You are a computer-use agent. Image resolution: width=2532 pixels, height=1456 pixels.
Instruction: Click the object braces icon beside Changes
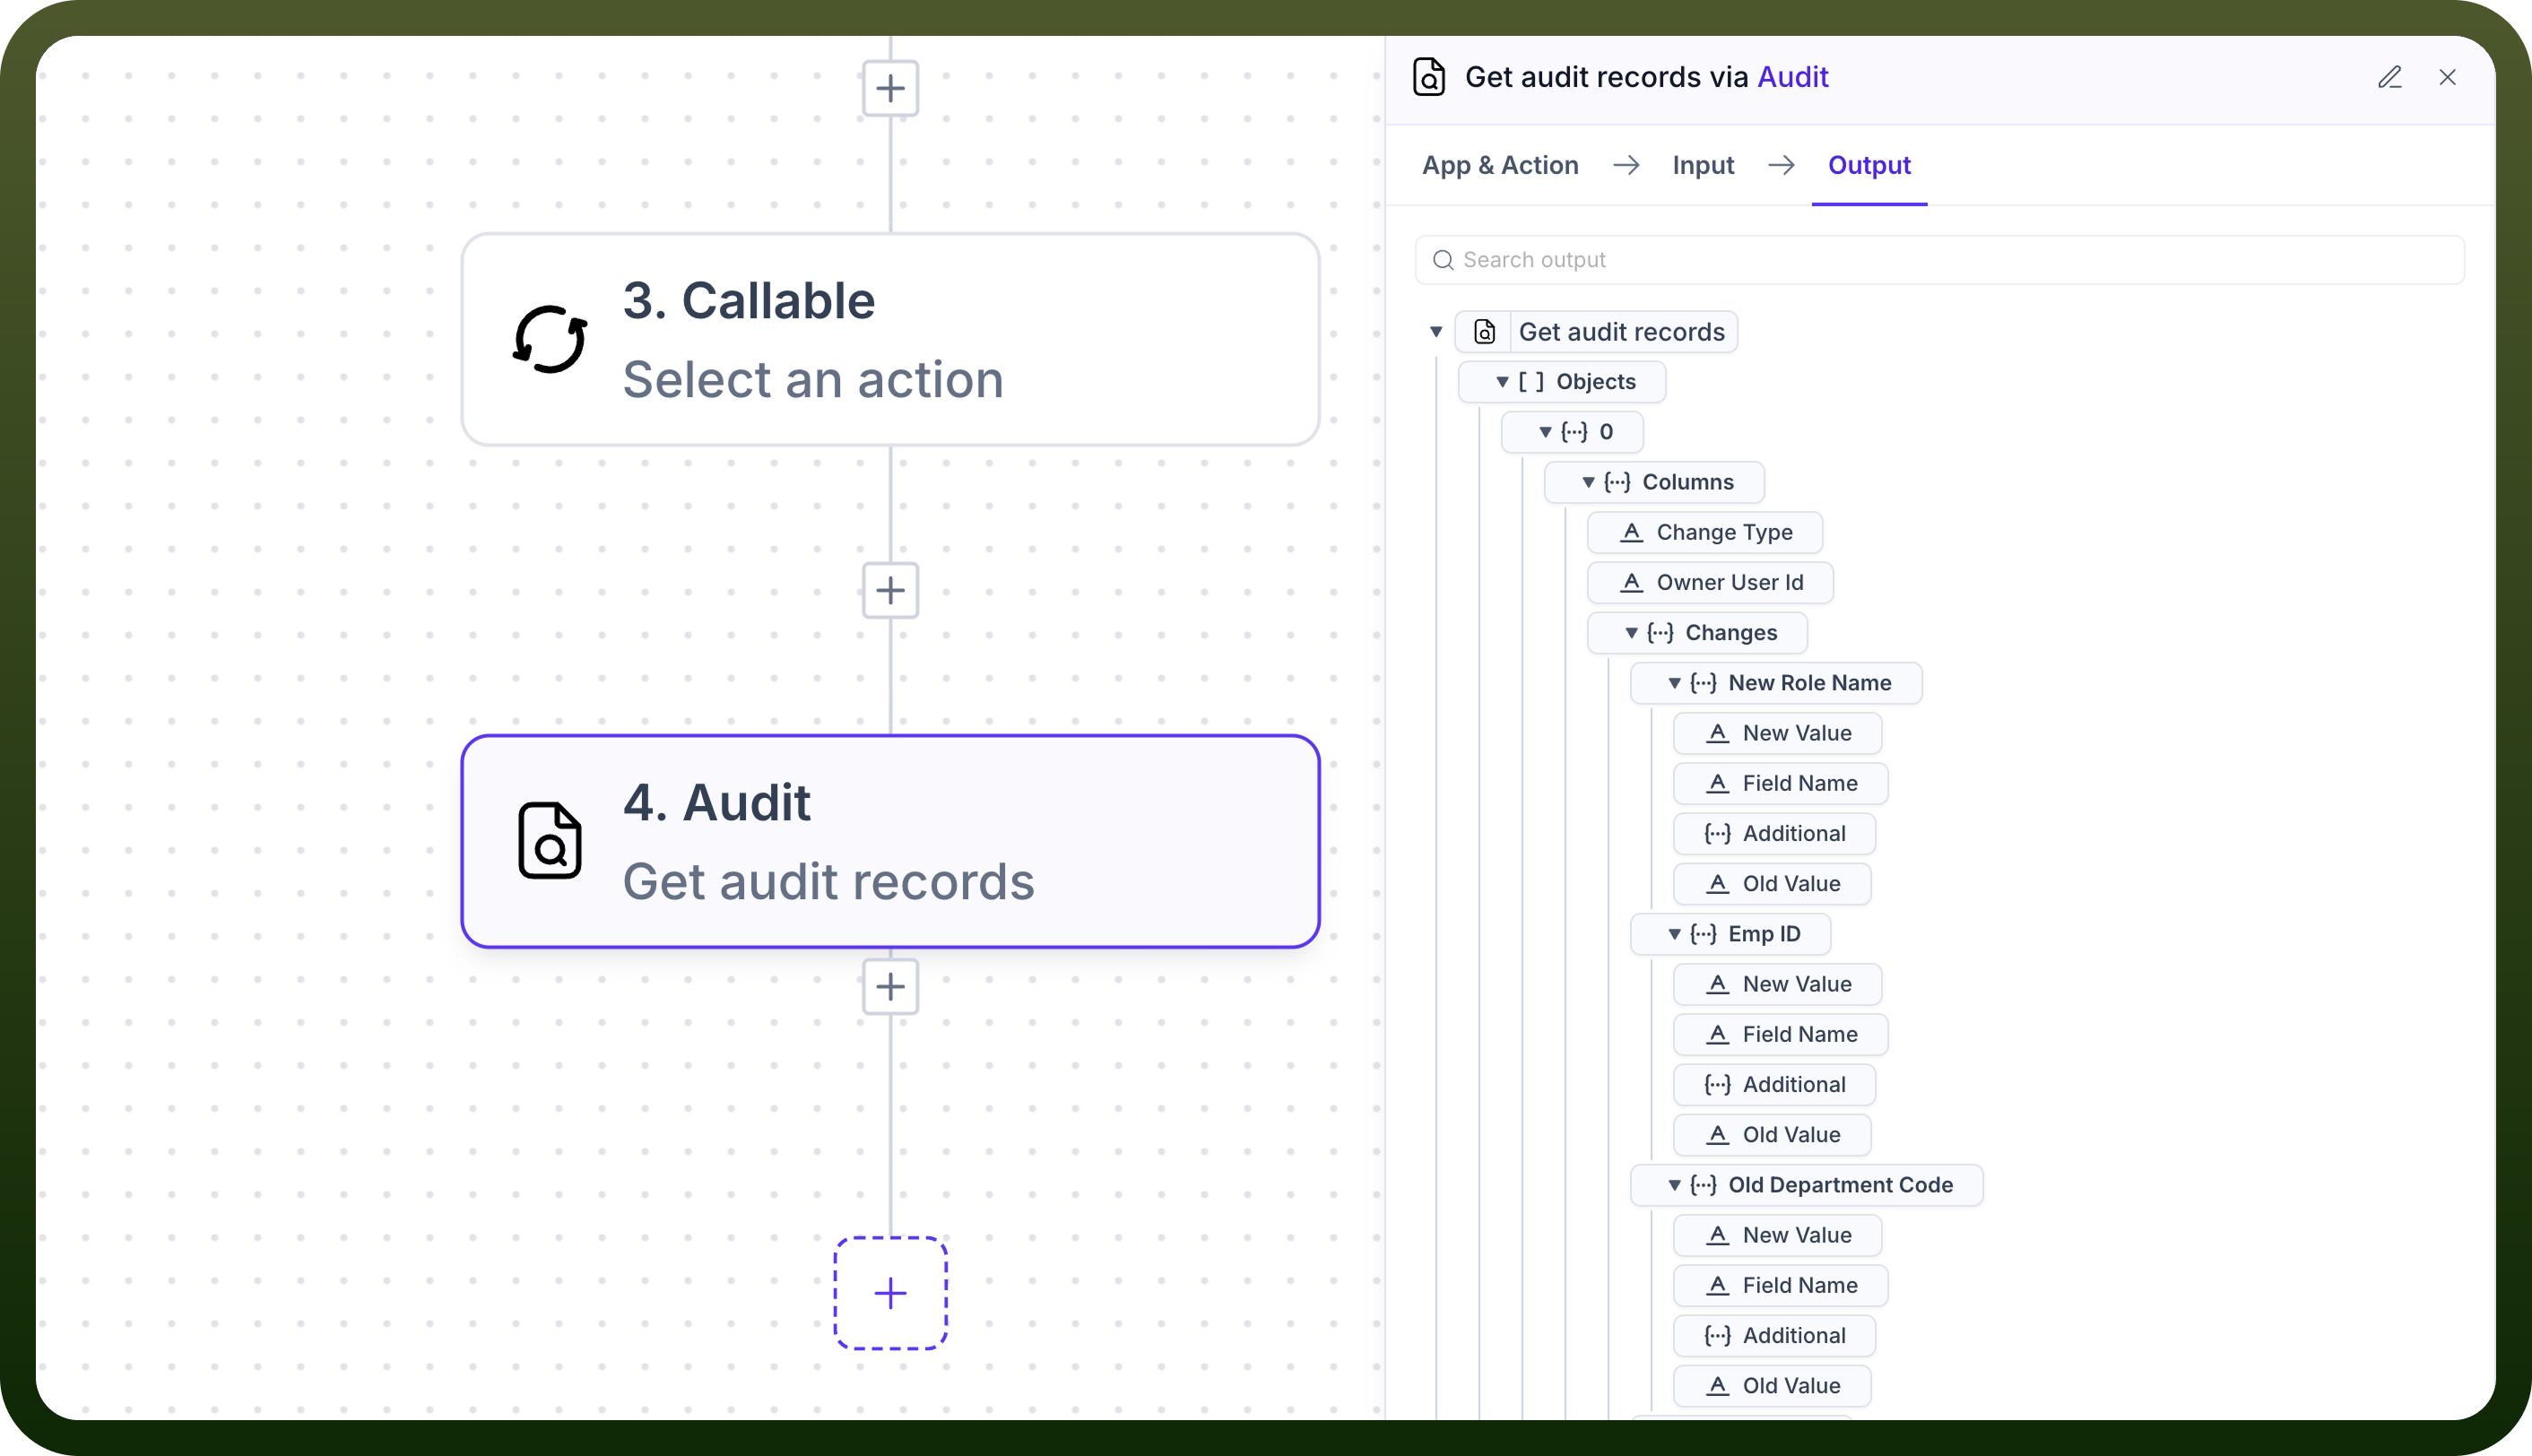[x=1660, y=633]
